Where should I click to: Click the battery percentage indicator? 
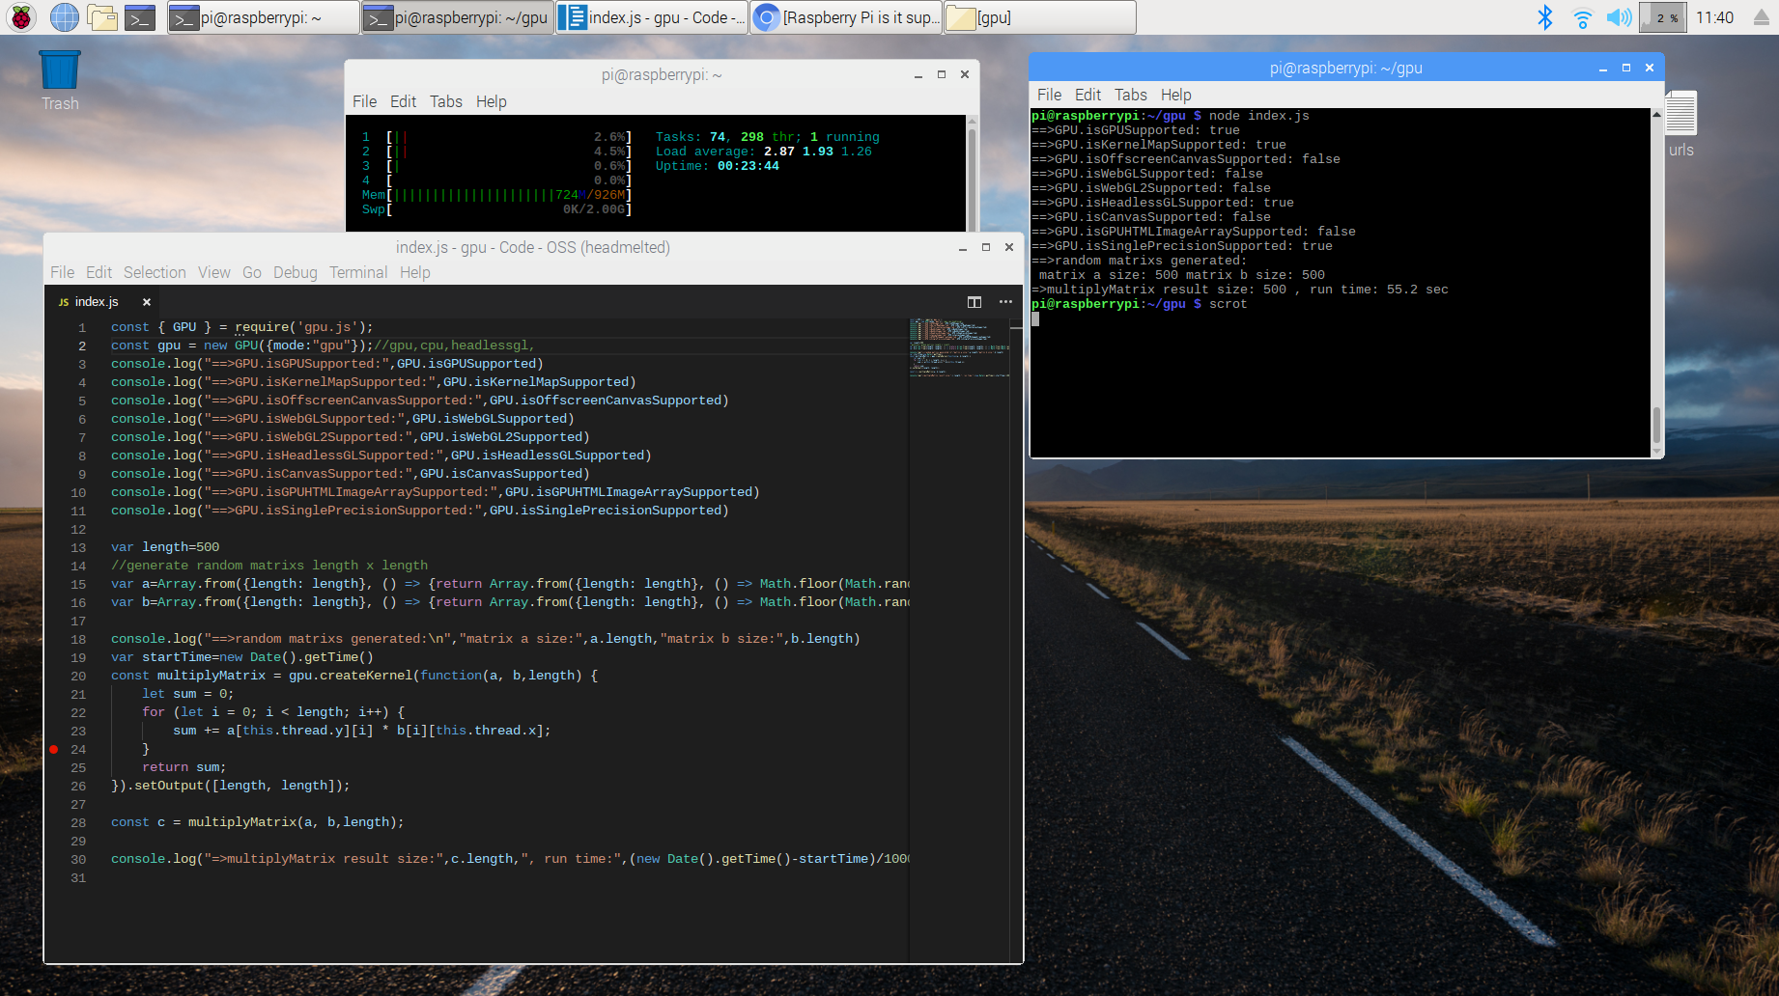1661,16
